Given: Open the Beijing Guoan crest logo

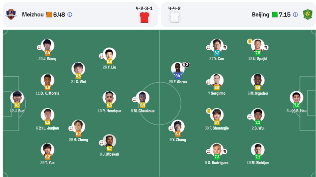Looking at the screenshot, I should pos(307,14).
